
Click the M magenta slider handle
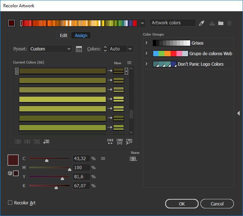[x=69, y=170]
